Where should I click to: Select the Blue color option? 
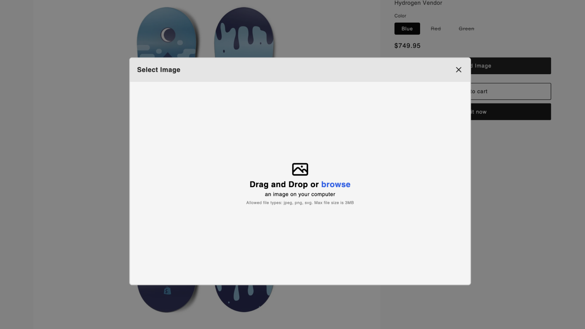(407, 29)
